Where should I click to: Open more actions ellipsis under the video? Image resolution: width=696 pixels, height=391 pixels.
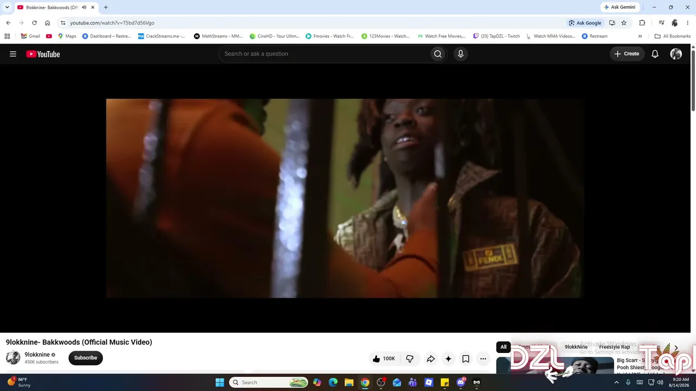coord(483,358)
